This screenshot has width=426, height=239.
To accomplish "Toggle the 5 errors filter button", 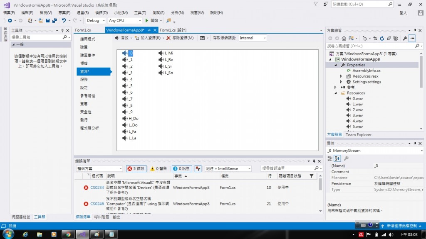I will pos(136,168).
